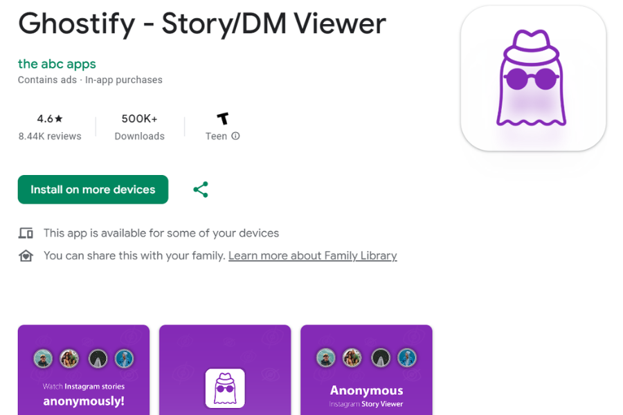623x415 pixels.
Task: Open Learn more about Family Library link
Action: tap(313, 255)
